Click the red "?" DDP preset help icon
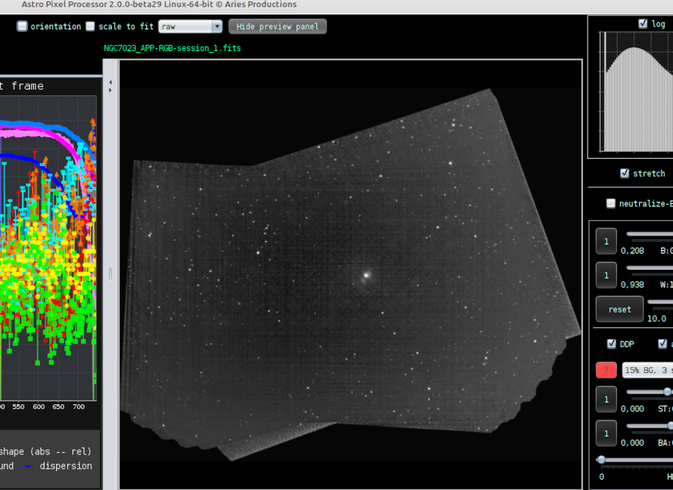This screenshot has height=490, width=673. click(605, 370)
